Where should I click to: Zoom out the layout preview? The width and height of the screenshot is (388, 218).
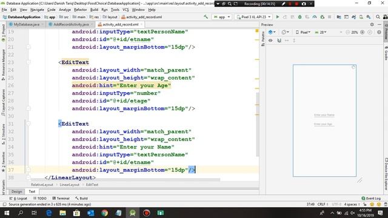[x=347, y=32]
